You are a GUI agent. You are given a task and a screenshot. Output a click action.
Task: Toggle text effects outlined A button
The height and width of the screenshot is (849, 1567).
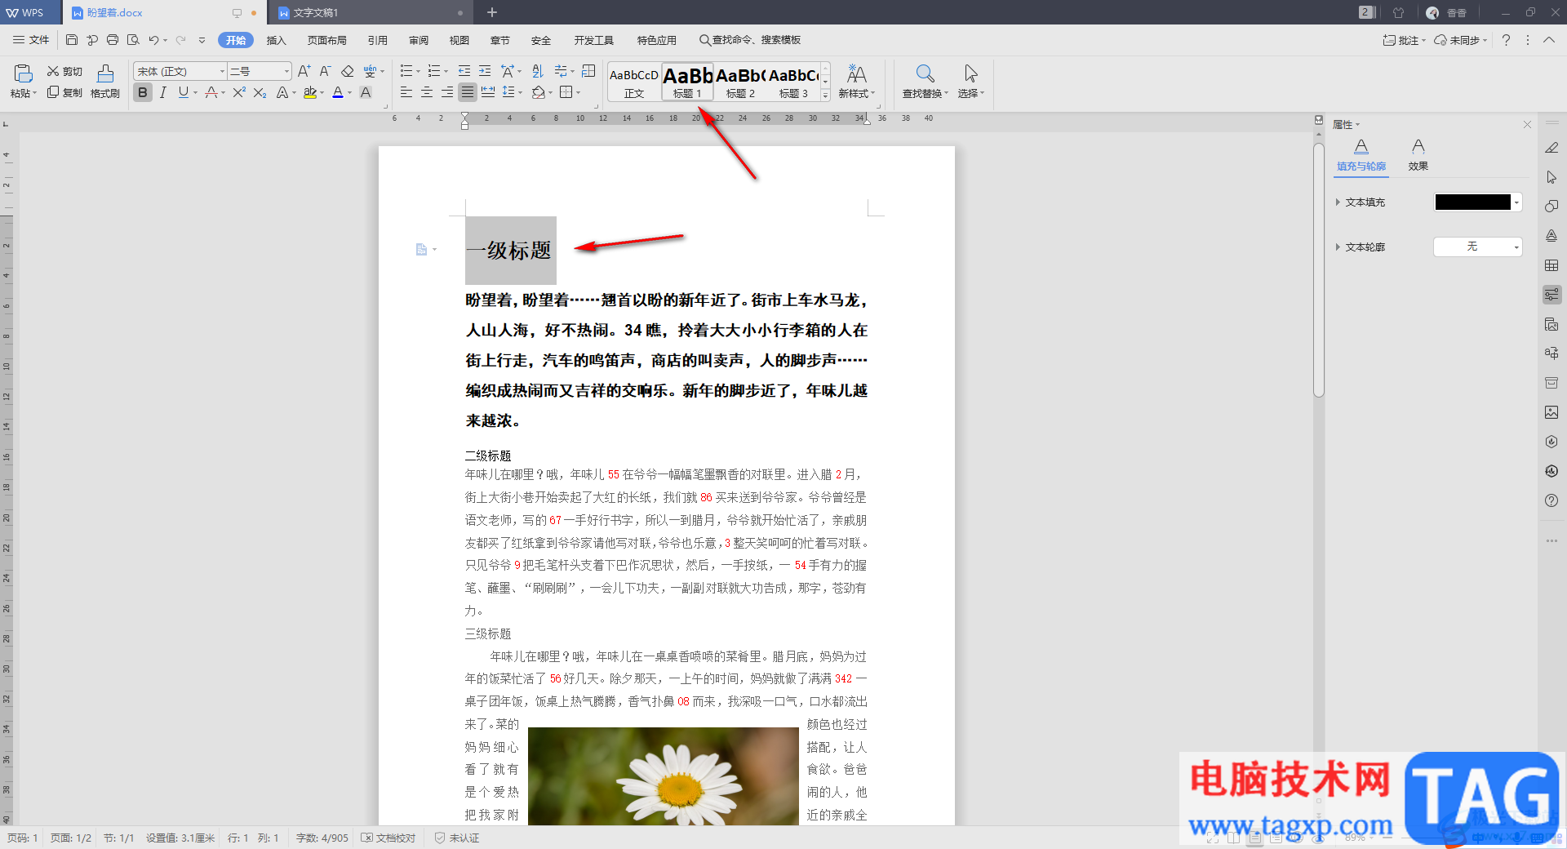(x=282, y=93)
